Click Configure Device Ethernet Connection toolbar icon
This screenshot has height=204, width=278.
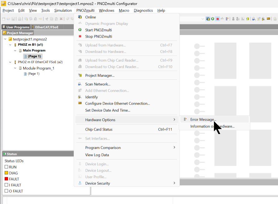[268, 19]
